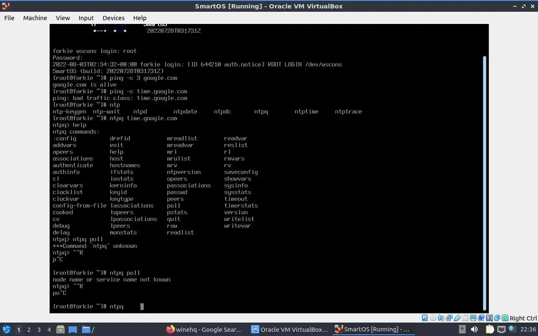
Task: Click 'saveconfig' in ntpq commands list
Action: pos(241,172)
